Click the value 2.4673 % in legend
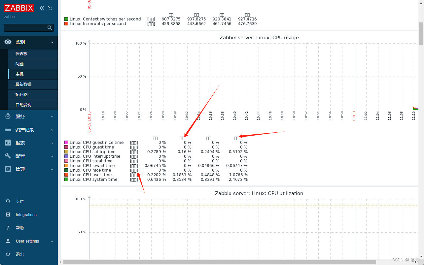 (238, 180)
